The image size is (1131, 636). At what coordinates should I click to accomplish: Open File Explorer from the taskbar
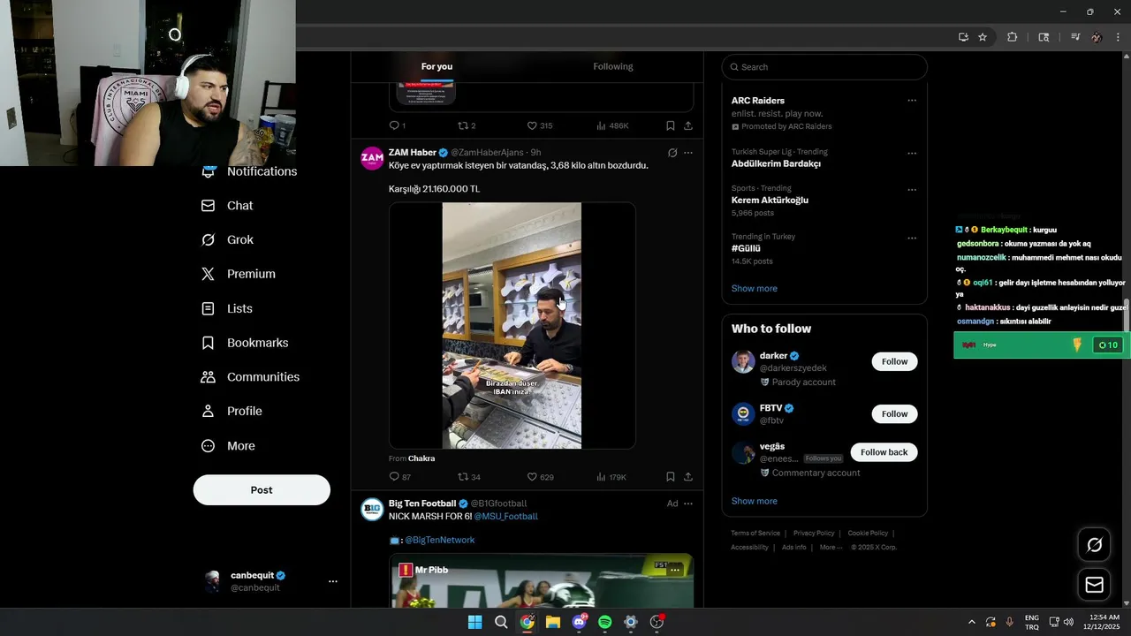coord(553,622)
